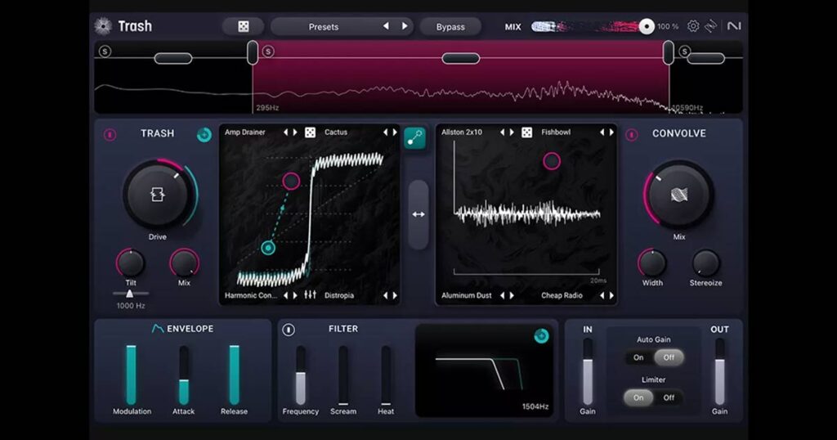
Task: Next distortion after Amp Drainer
Action: coord(295,132)
